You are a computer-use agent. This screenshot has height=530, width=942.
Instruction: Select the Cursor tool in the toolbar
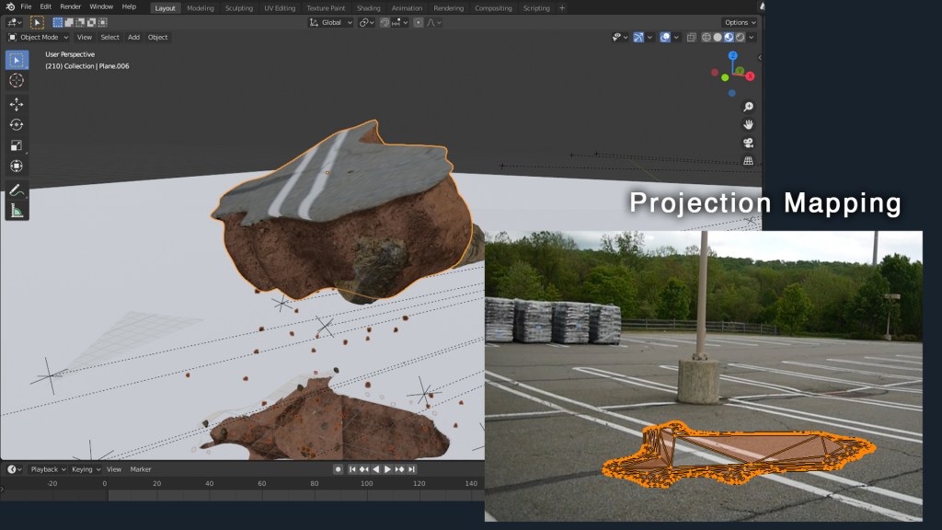[x=17, y=81]
